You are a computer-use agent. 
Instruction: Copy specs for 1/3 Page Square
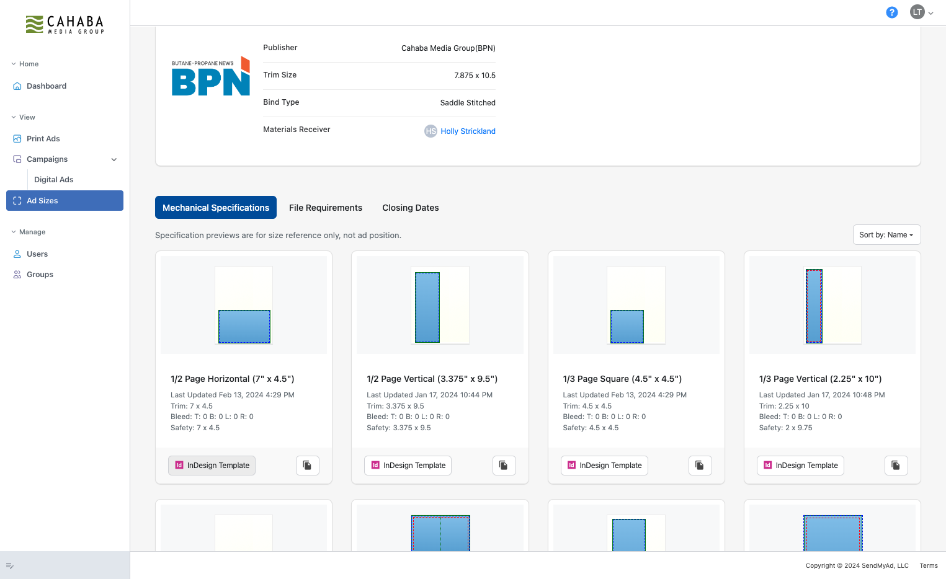point(700,466)
